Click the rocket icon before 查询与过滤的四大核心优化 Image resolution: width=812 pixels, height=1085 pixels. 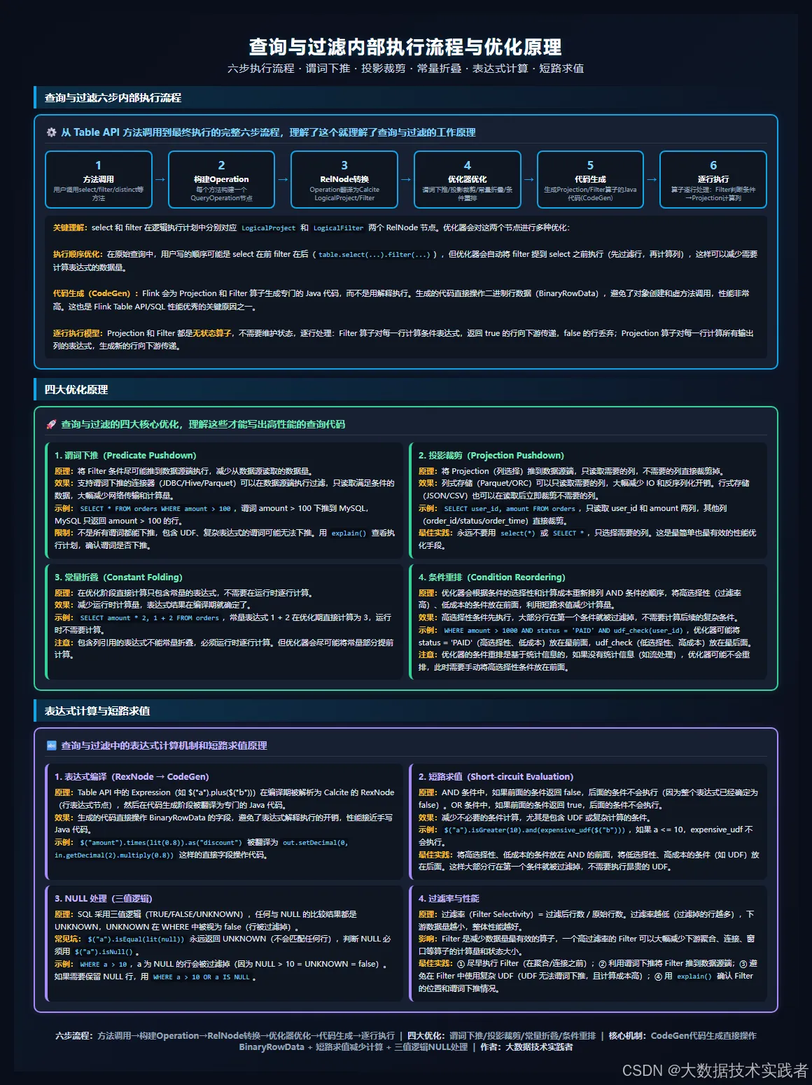pos(51,424)
